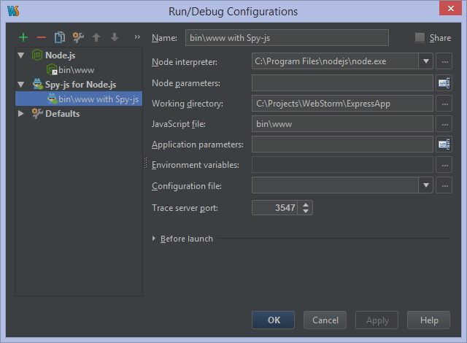Select the Spy-js for Node.js group
This screenshot has height=343, width=467.
(x=80, y=85)
